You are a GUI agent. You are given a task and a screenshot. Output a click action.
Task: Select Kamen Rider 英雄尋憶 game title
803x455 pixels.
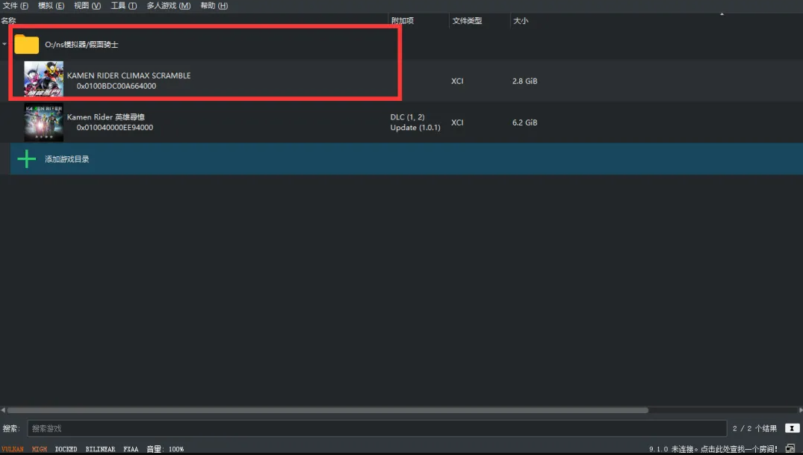(106, 117)
